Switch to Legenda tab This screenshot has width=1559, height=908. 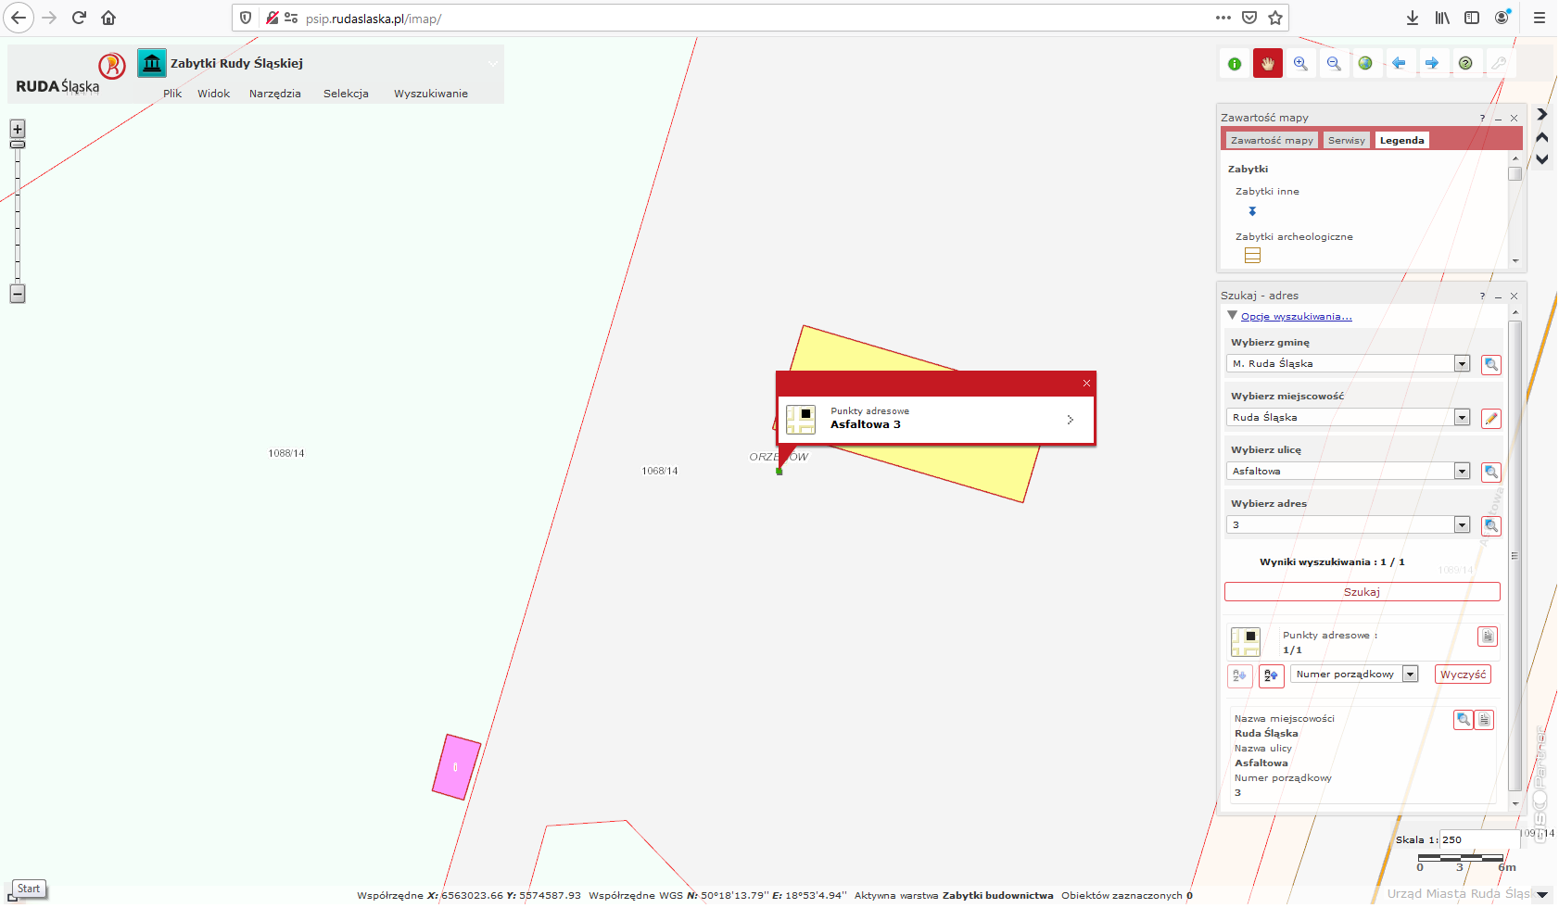click(1401, 140)
